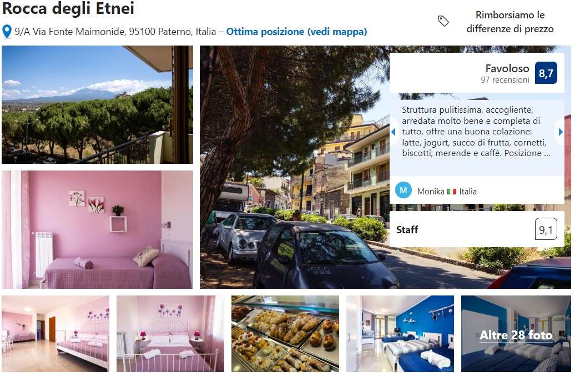Open the pink double bed photo
The image size is (575, 376).
point(170,334)
